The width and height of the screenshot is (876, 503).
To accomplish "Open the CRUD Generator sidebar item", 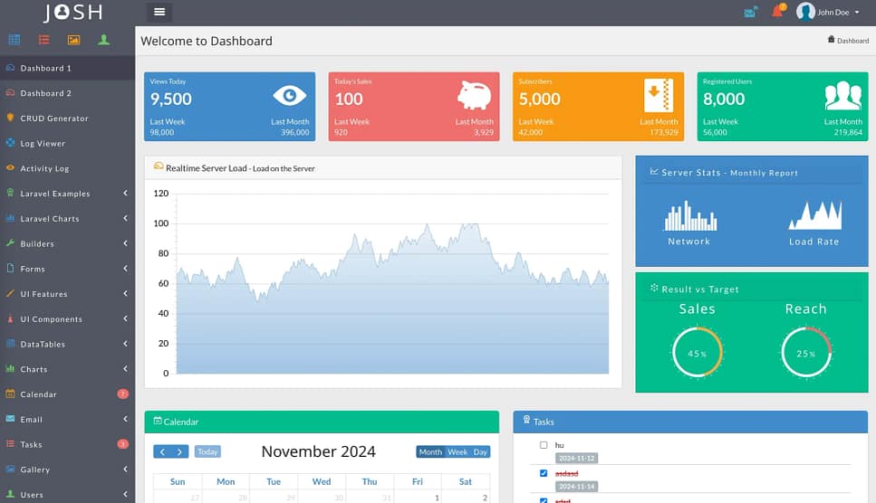I will coord(54,119).
